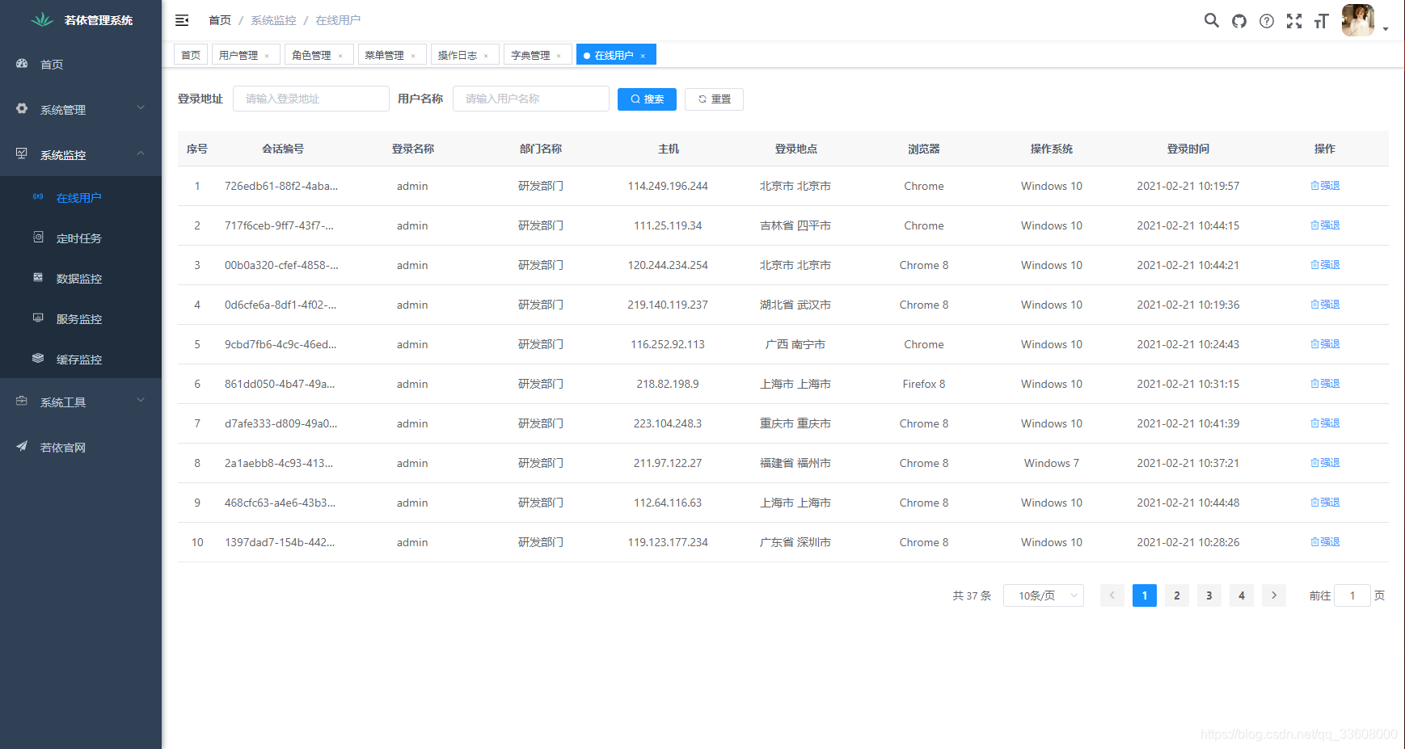The image size is (1405, 749).
Task: Click the server icon beside 服务监控
Action: (38, 318)
